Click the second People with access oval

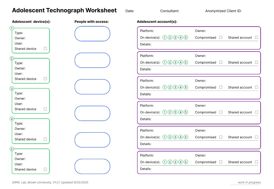pos(92,60)
